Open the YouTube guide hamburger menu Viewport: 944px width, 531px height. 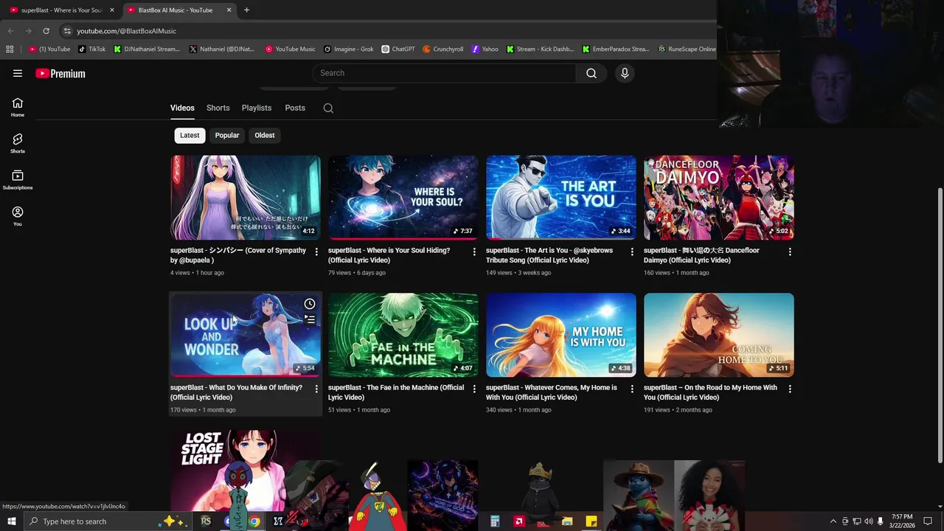pyautogui.click(x=18, y=73)
